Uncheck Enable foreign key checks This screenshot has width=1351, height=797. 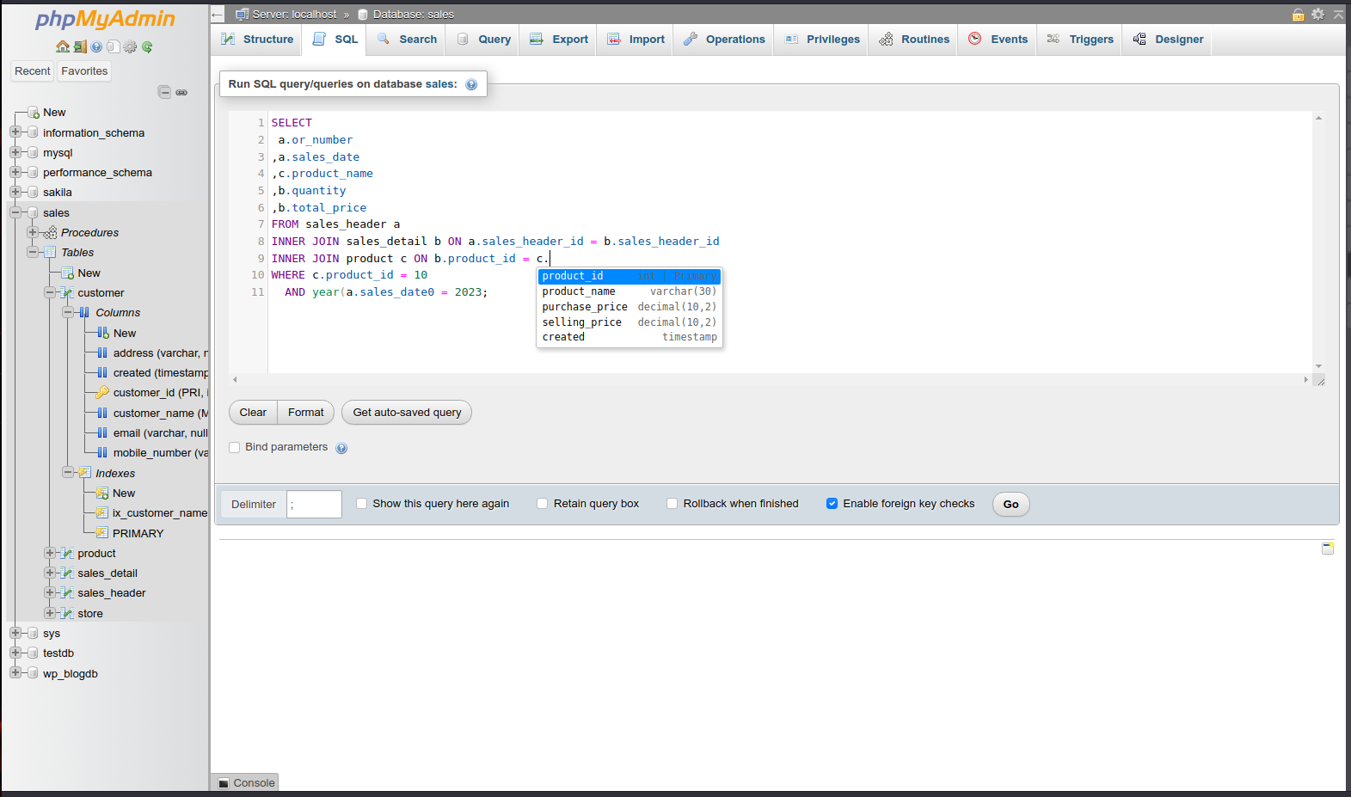832,504
